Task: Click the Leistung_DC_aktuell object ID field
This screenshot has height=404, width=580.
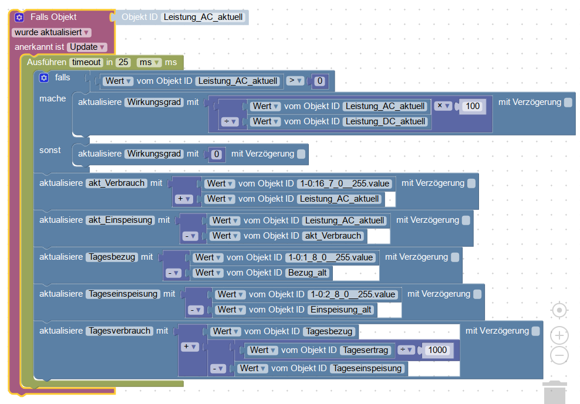Action: pos(385,121)
